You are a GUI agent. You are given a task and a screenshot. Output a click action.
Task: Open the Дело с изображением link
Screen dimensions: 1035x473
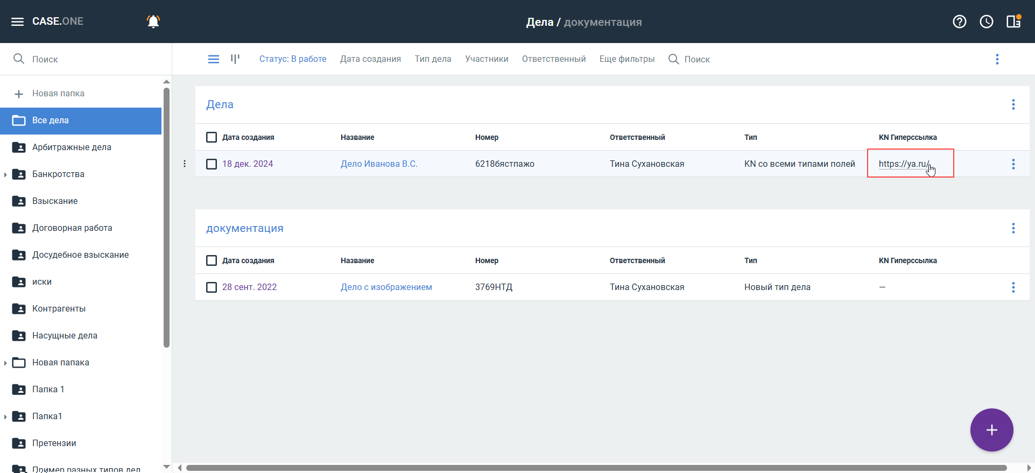386,287
